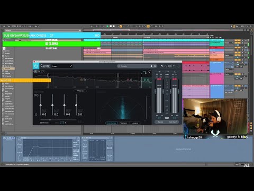Open the Ozone help question mark icon

(x=174, y=66)
